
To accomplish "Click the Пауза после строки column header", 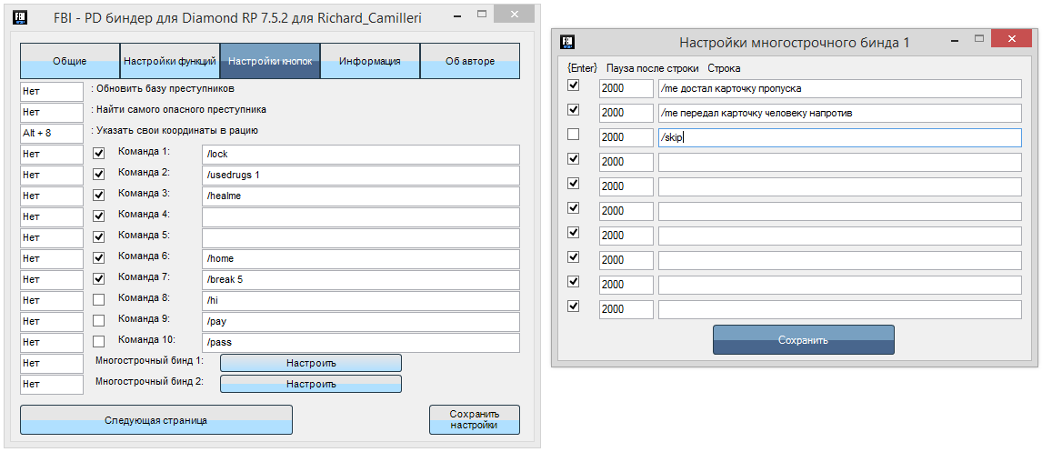I will pos(653,68).
